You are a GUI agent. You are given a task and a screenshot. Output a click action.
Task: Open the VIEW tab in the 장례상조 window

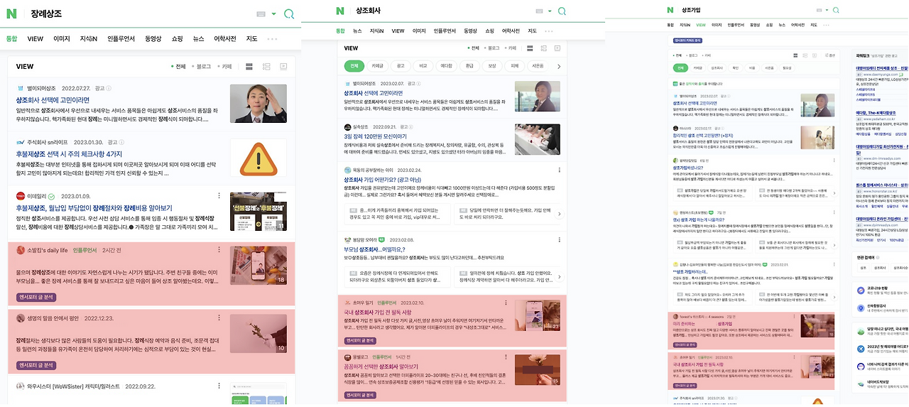click(36, 39)
